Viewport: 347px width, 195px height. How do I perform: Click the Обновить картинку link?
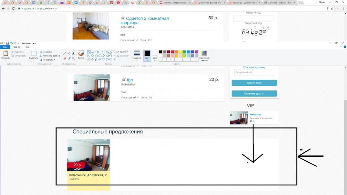click(x=254, y=68)
